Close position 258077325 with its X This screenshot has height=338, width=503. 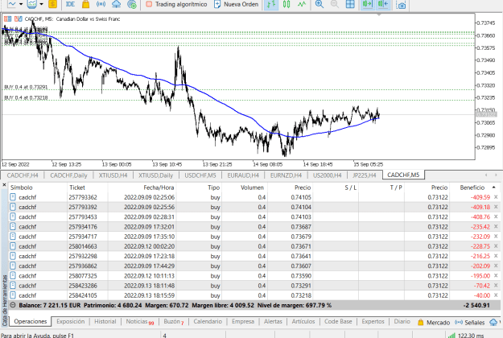496,276
